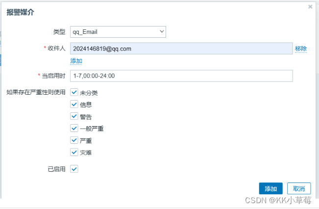The width and height of the screenshot is (319, 209).
Task: Open the 类型 dropdown showing qq_Email
Action: click(118, 32)
